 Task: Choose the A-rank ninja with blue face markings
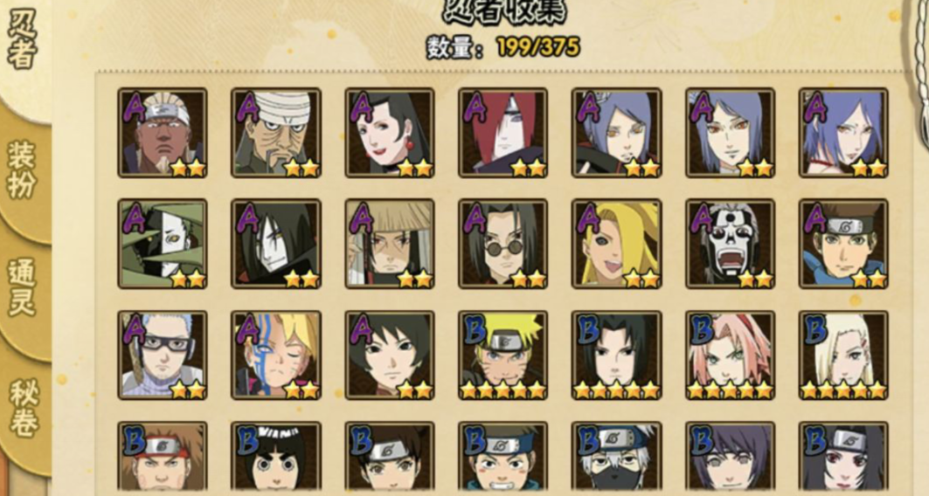point(276,355)
